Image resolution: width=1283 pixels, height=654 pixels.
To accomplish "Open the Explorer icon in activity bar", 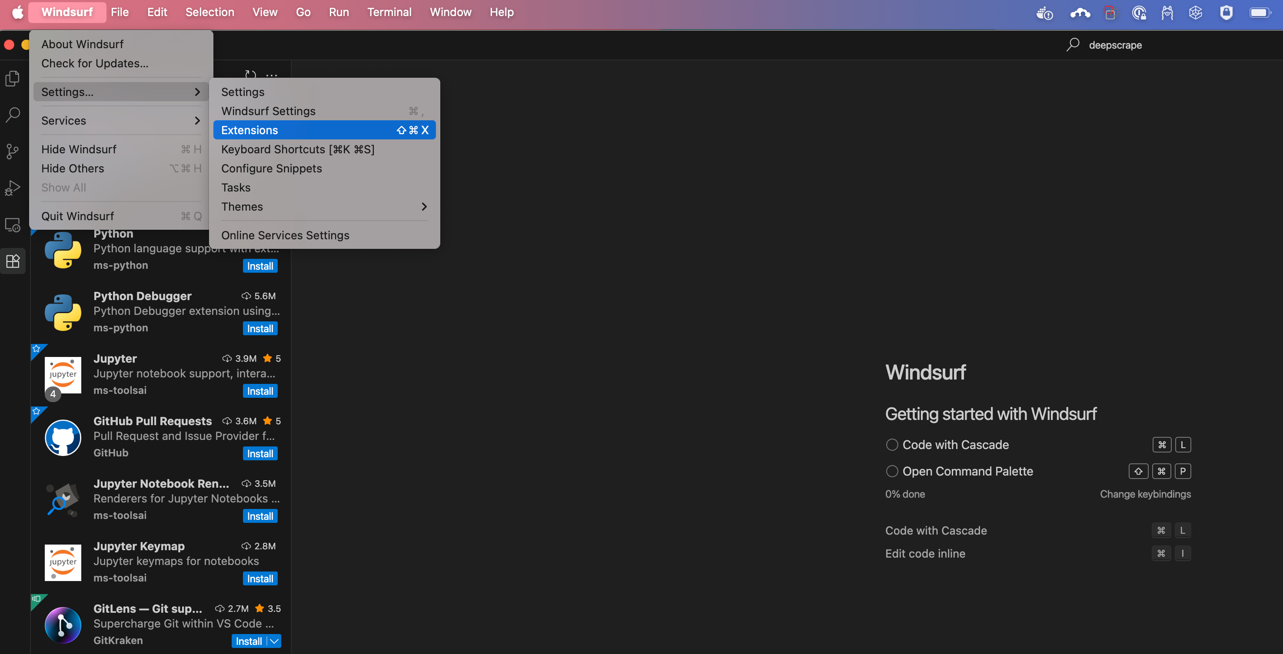I will click(13, 79).
